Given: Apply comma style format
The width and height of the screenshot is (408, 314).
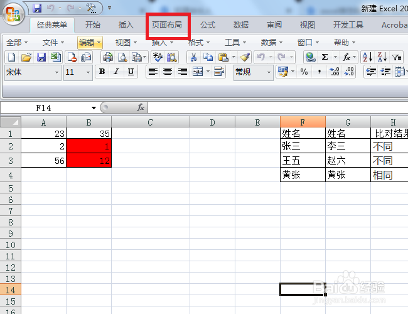Looking at the screenshot, I should pos(319,72).
